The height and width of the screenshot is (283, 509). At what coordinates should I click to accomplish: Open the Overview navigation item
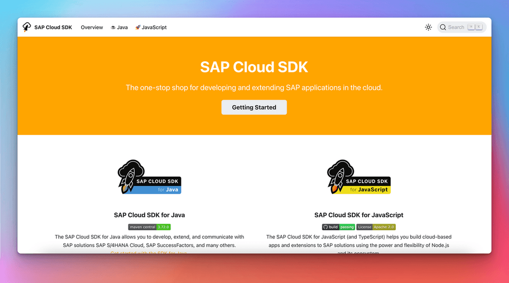92,27
